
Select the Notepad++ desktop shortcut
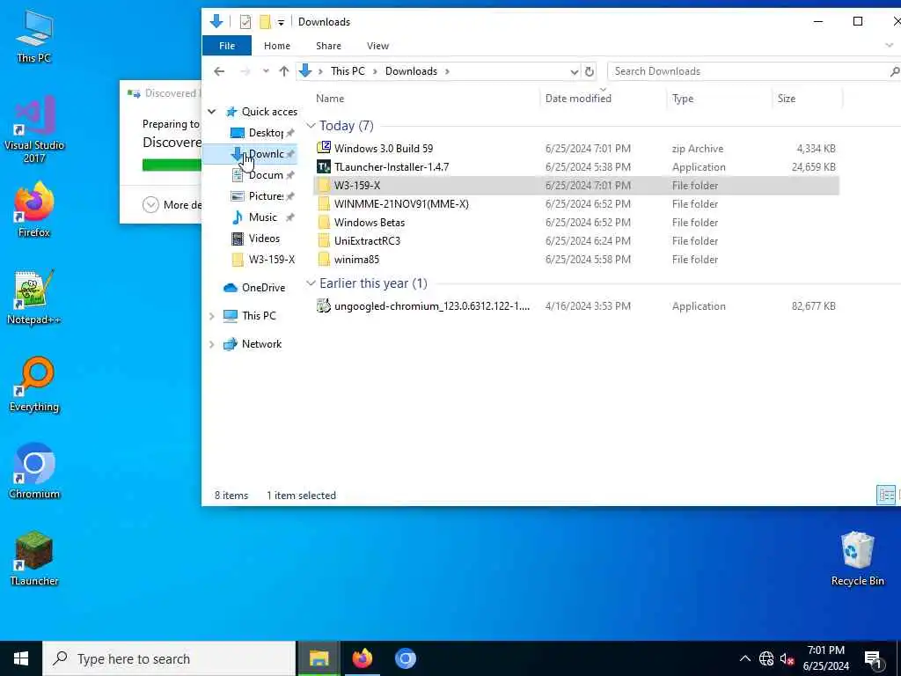click(x=34, y=298)
